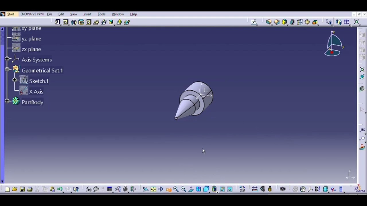367x206 pixels.
Task: Expand the Axis Systems node
Action: 7,59
